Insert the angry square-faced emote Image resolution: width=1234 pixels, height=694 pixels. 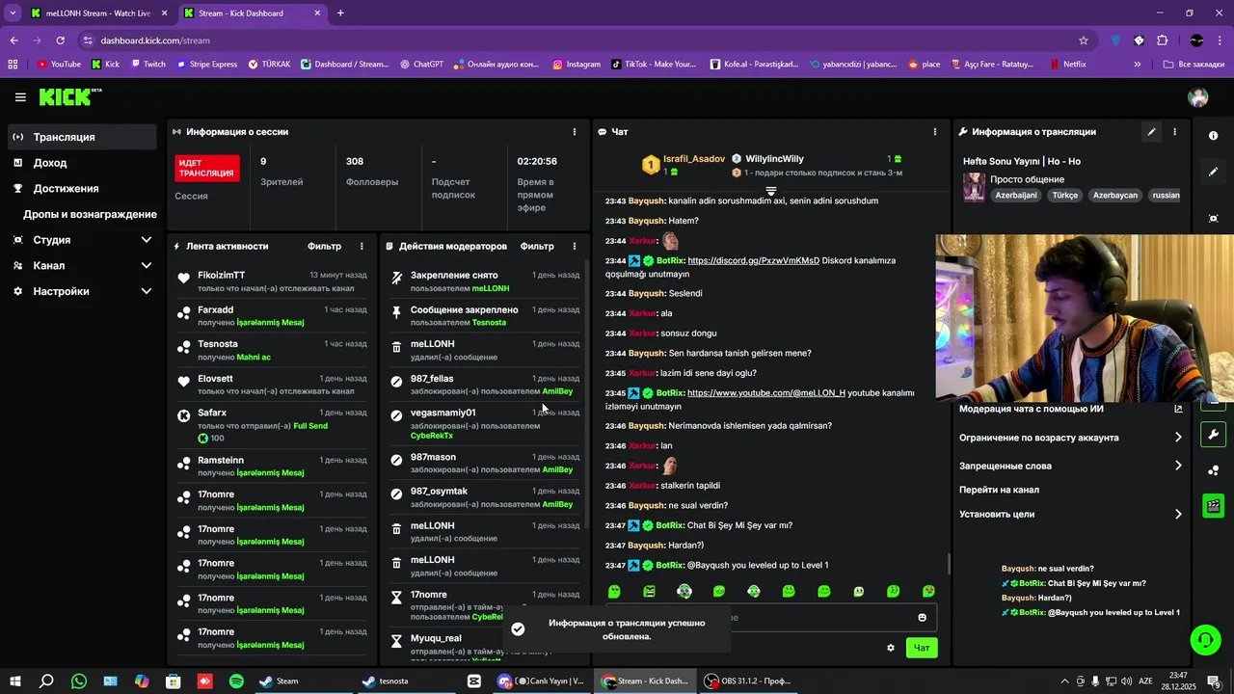click(x=649, y=591)
